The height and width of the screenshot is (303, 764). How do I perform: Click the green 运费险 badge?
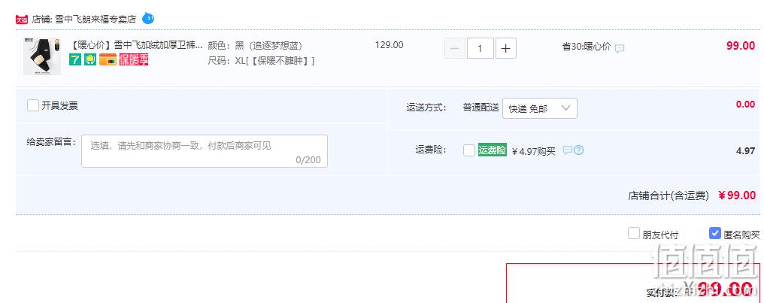493,150
